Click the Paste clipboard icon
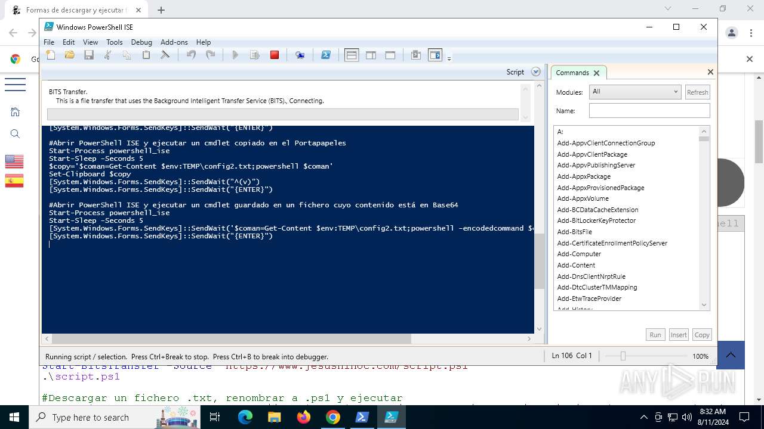The height and width of the screenshot is (429, 764). [146, 55]
